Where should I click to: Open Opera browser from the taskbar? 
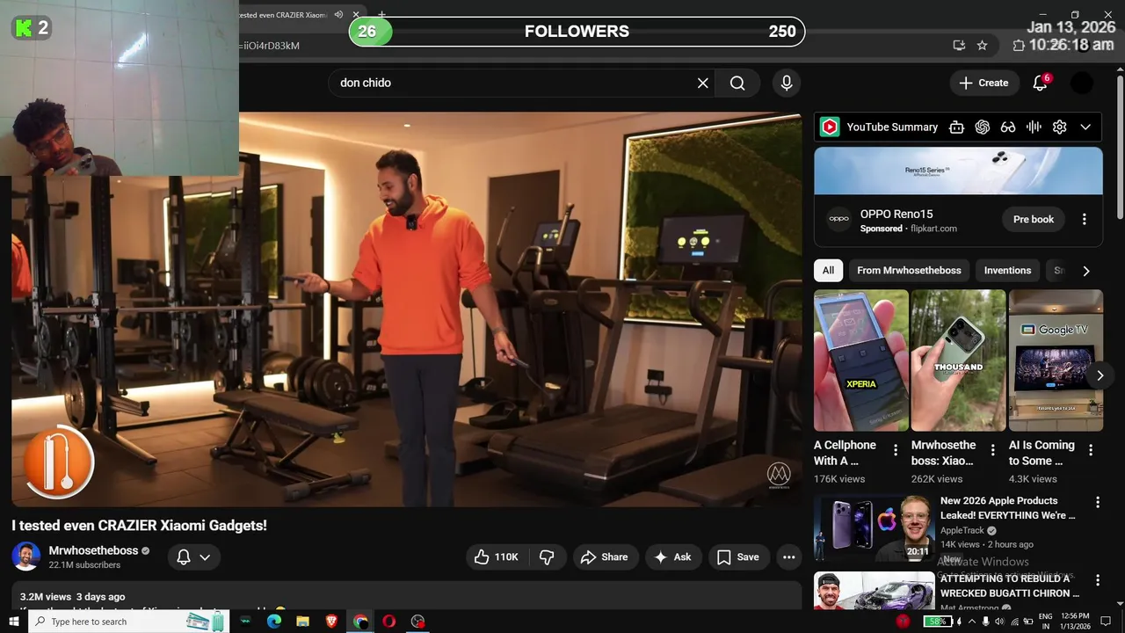(388, 622)
